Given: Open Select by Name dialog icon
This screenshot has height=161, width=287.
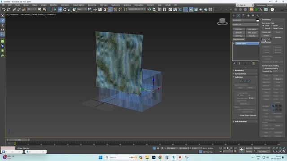Looking at the screenshot, I should (x=44, y=9).
